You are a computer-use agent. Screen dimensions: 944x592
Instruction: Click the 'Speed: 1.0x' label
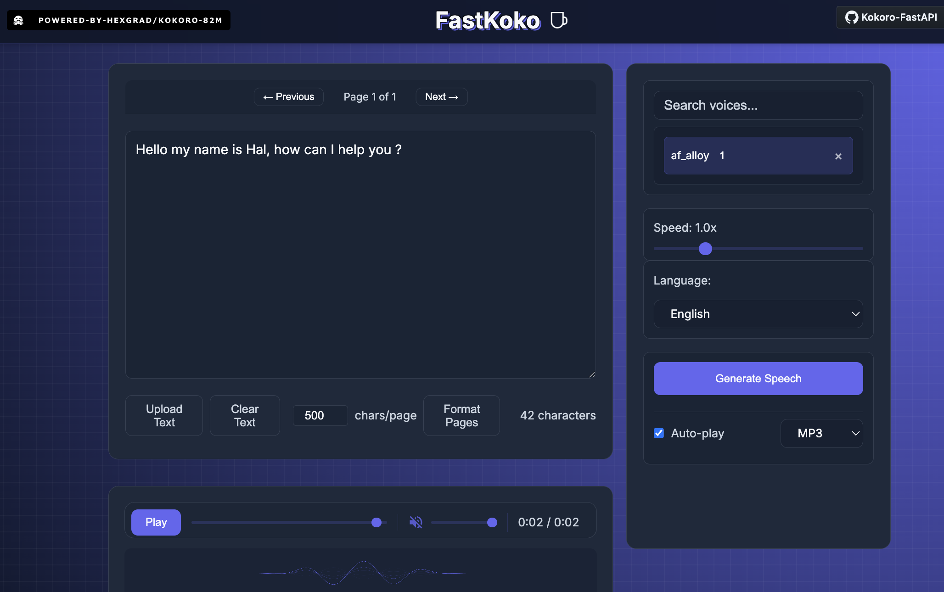685,228
